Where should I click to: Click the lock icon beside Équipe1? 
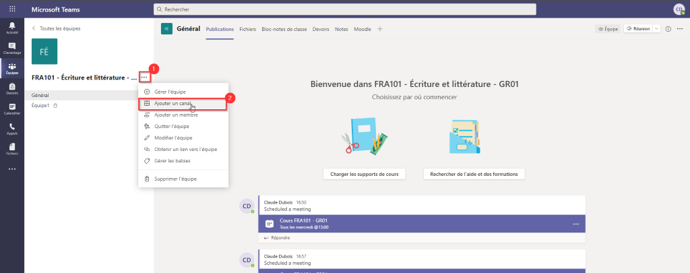tap(55, 106)
